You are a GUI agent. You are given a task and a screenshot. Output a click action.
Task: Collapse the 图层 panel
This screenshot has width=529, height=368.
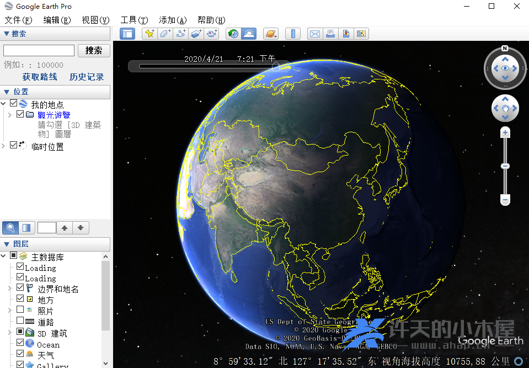tap(7, 244)
